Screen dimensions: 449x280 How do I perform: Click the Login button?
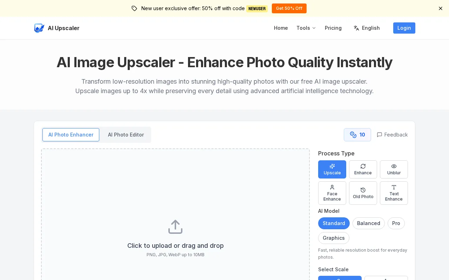tap(404, 28)
